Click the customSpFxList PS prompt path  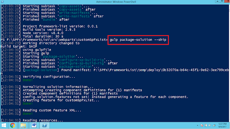tap(54, 40)
